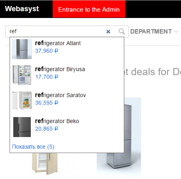
Task: Open the Atlant refrigerator thumbnail image
Action: click(x=22, y=49)
